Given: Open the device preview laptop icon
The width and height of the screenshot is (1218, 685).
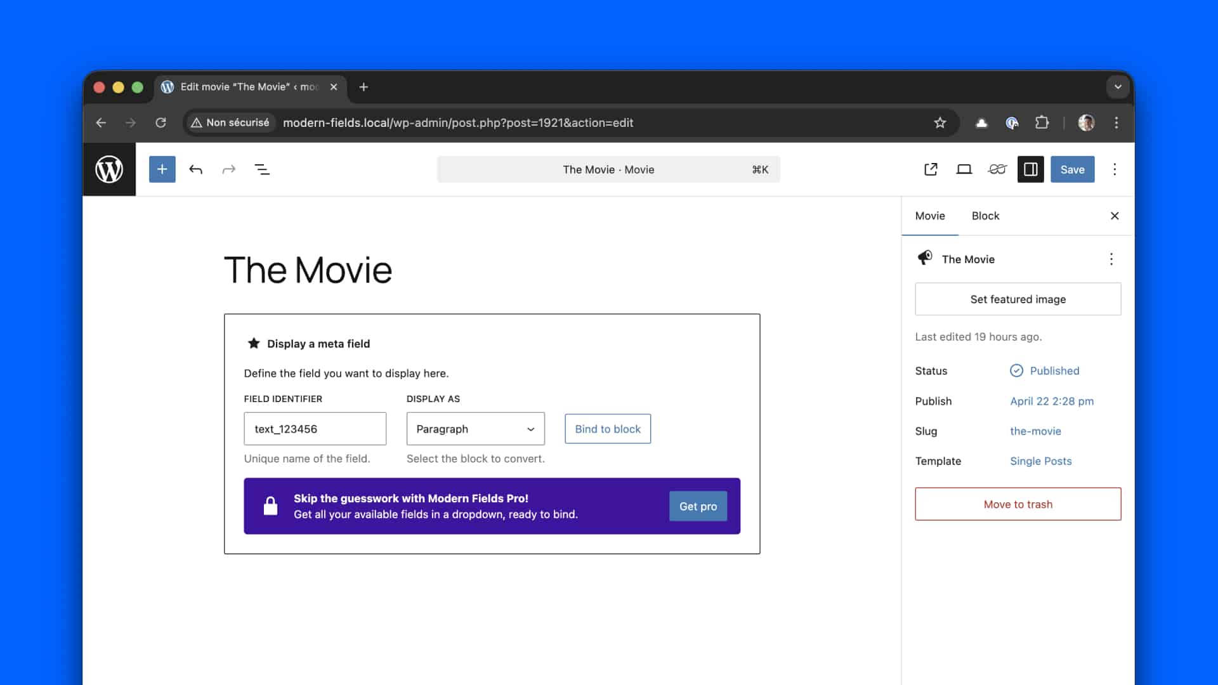Looking at the screenshot, I should (x=964, y=169).
